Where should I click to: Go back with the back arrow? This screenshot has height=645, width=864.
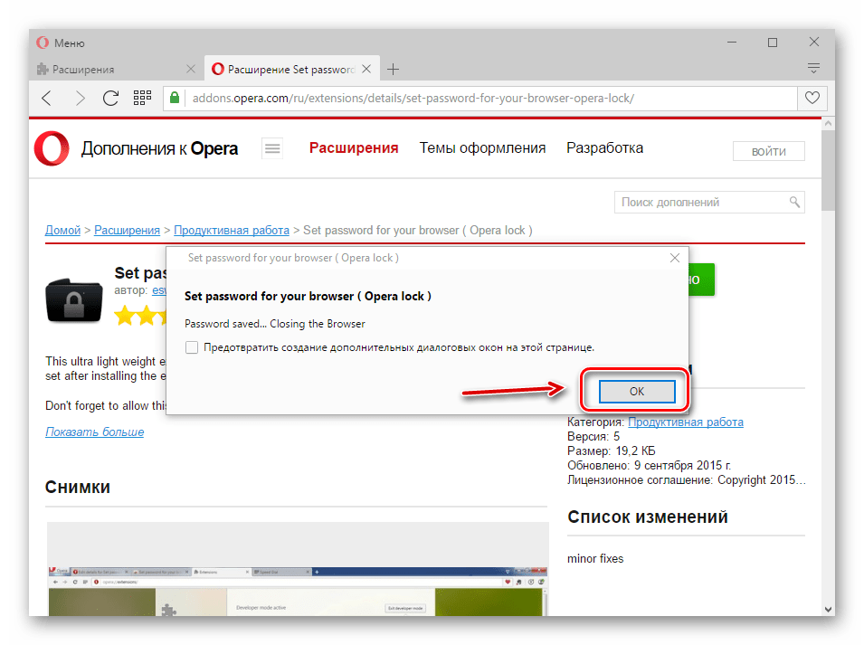tap(47, 98)
